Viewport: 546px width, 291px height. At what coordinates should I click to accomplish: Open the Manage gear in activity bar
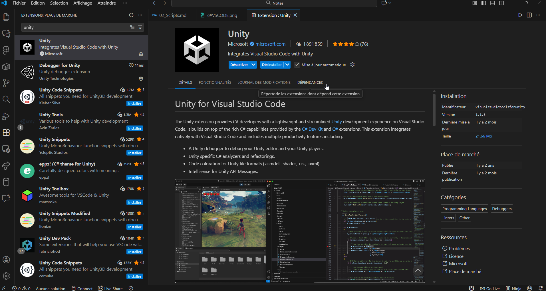point(6,276)
